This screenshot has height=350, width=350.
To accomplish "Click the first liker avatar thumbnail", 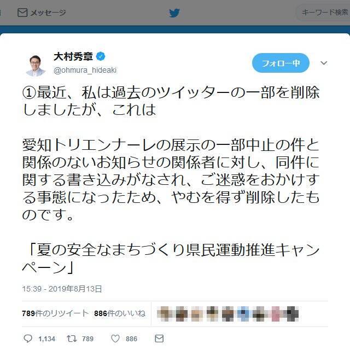I will tap(164, 313).
